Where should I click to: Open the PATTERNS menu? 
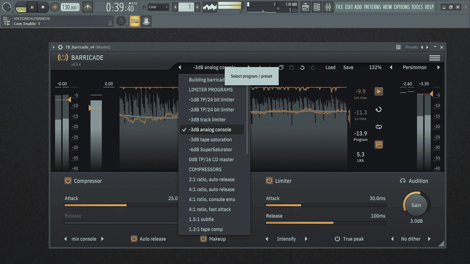click(373, 7)
